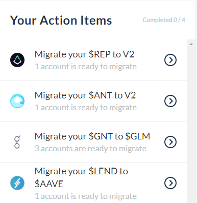Click REP "1 account is ready" subtitle
Image resolution: width=197 pixels, height=203 pixels.
click(x=86, y=67)
